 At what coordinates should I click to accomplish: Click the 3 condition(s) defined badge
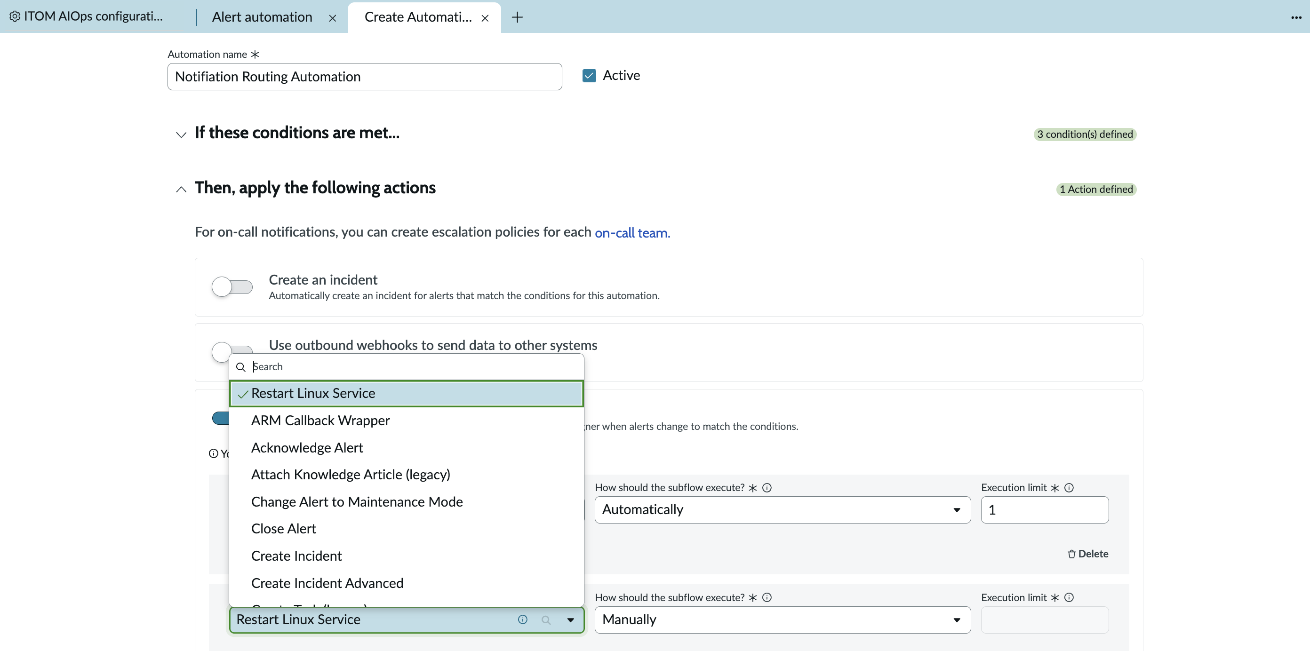pos(1085,134)
